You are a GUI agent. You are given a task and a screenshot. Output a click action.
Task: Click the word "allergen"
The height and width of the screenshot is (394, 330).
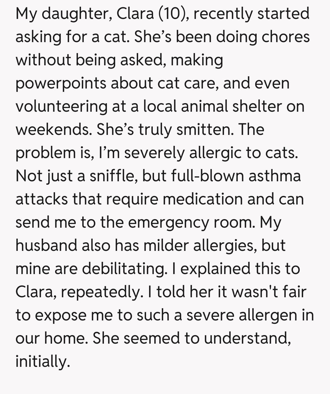(268, 315)
